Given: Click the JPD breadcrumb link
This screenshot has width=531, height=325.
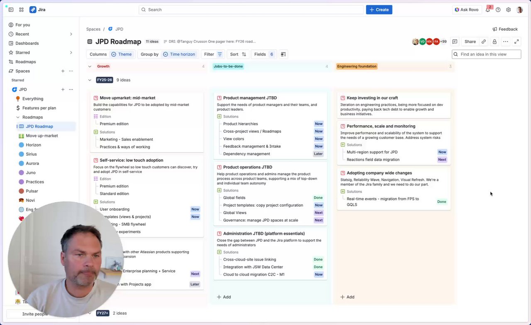Looking at the screenshot, I should point(119,29).
